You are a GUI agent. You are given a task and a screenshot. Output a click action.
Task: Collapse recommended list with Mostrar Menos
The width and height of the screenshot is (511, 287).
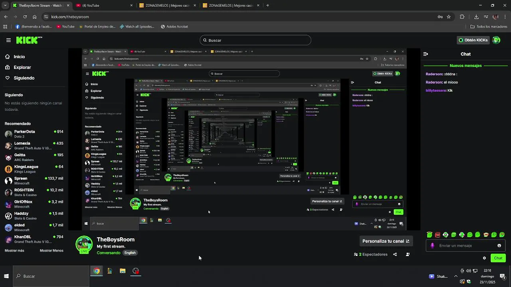click(51, 251)
